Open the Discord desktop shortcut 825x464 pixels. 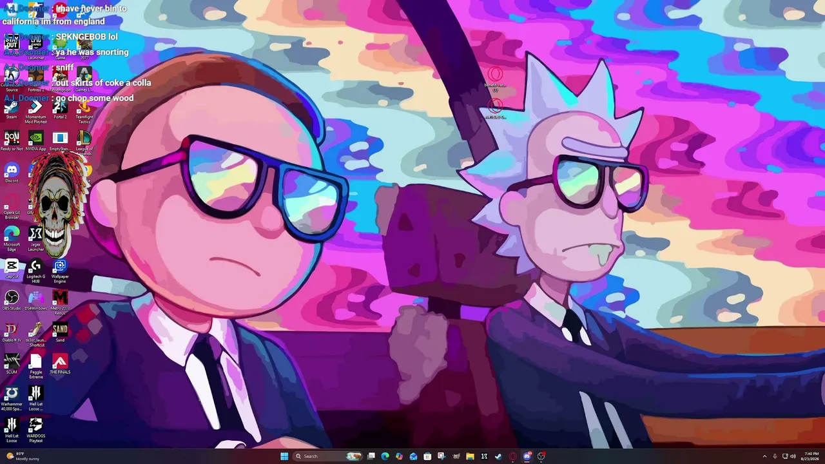[12, 173]
